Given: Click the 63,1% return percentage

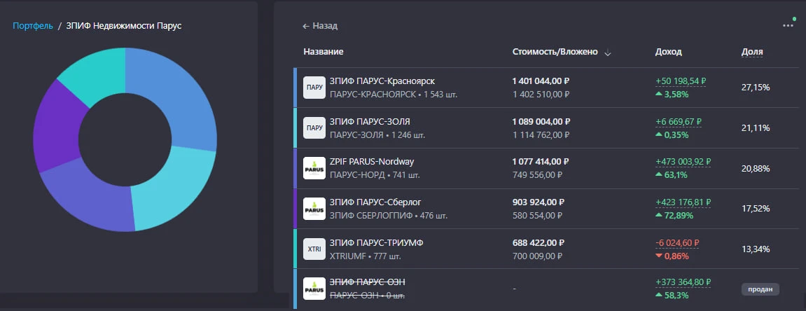Looking at the screenshot, I should tap(675, 175).
